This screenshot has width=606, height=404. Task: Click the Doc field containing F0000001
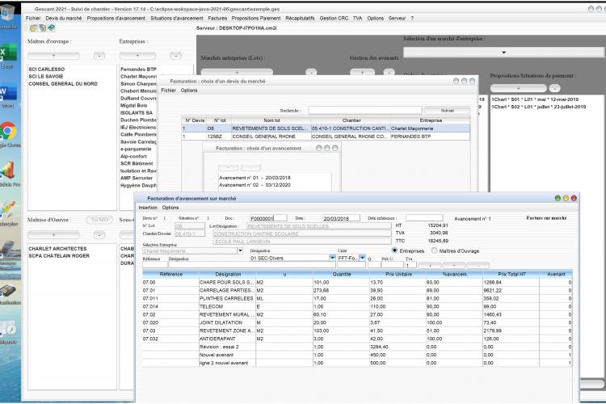coord(268,218)
